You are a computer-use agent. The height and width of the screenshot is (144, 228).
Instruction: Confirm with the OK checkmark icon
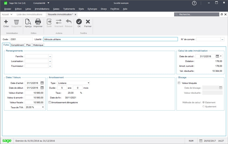coord(79,22)
